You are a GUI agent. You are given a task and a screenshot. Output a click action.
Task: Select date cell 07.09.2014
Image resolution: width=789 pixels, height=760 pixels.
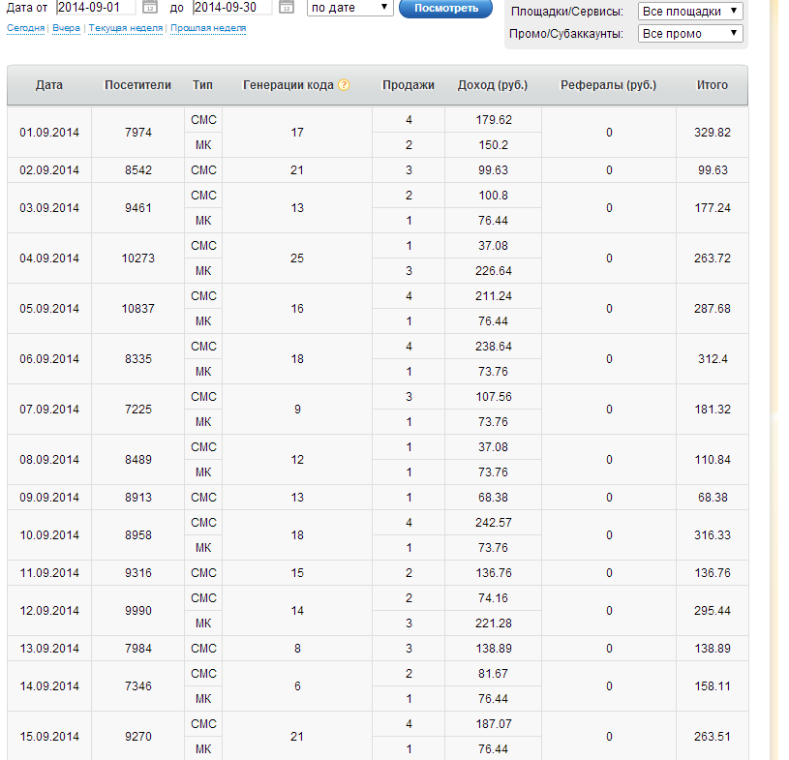pyautogui.click(x=49, y=410)
